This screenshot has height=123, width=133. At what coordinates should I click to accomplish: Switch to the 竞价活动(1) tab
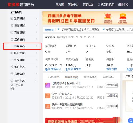point(91,77)
